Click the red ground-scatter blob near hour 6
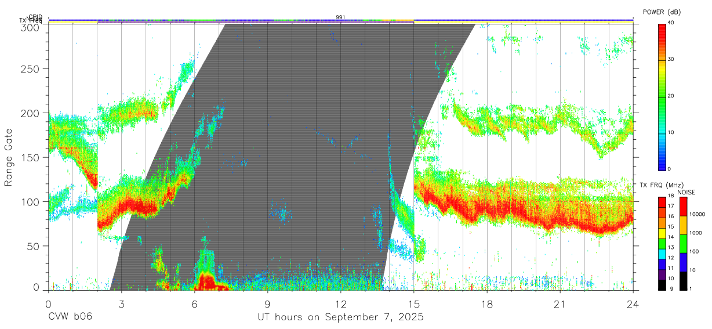 tap(208, 281)
